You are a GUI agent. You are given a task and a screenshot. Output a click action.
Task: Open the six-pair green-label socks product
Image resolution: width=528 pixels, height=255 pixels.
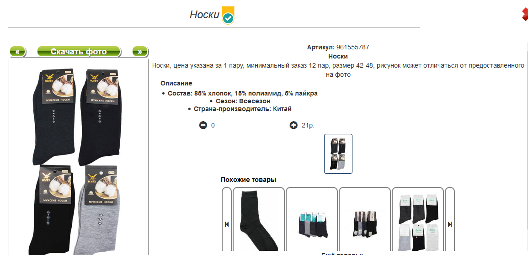click(418, 219)
